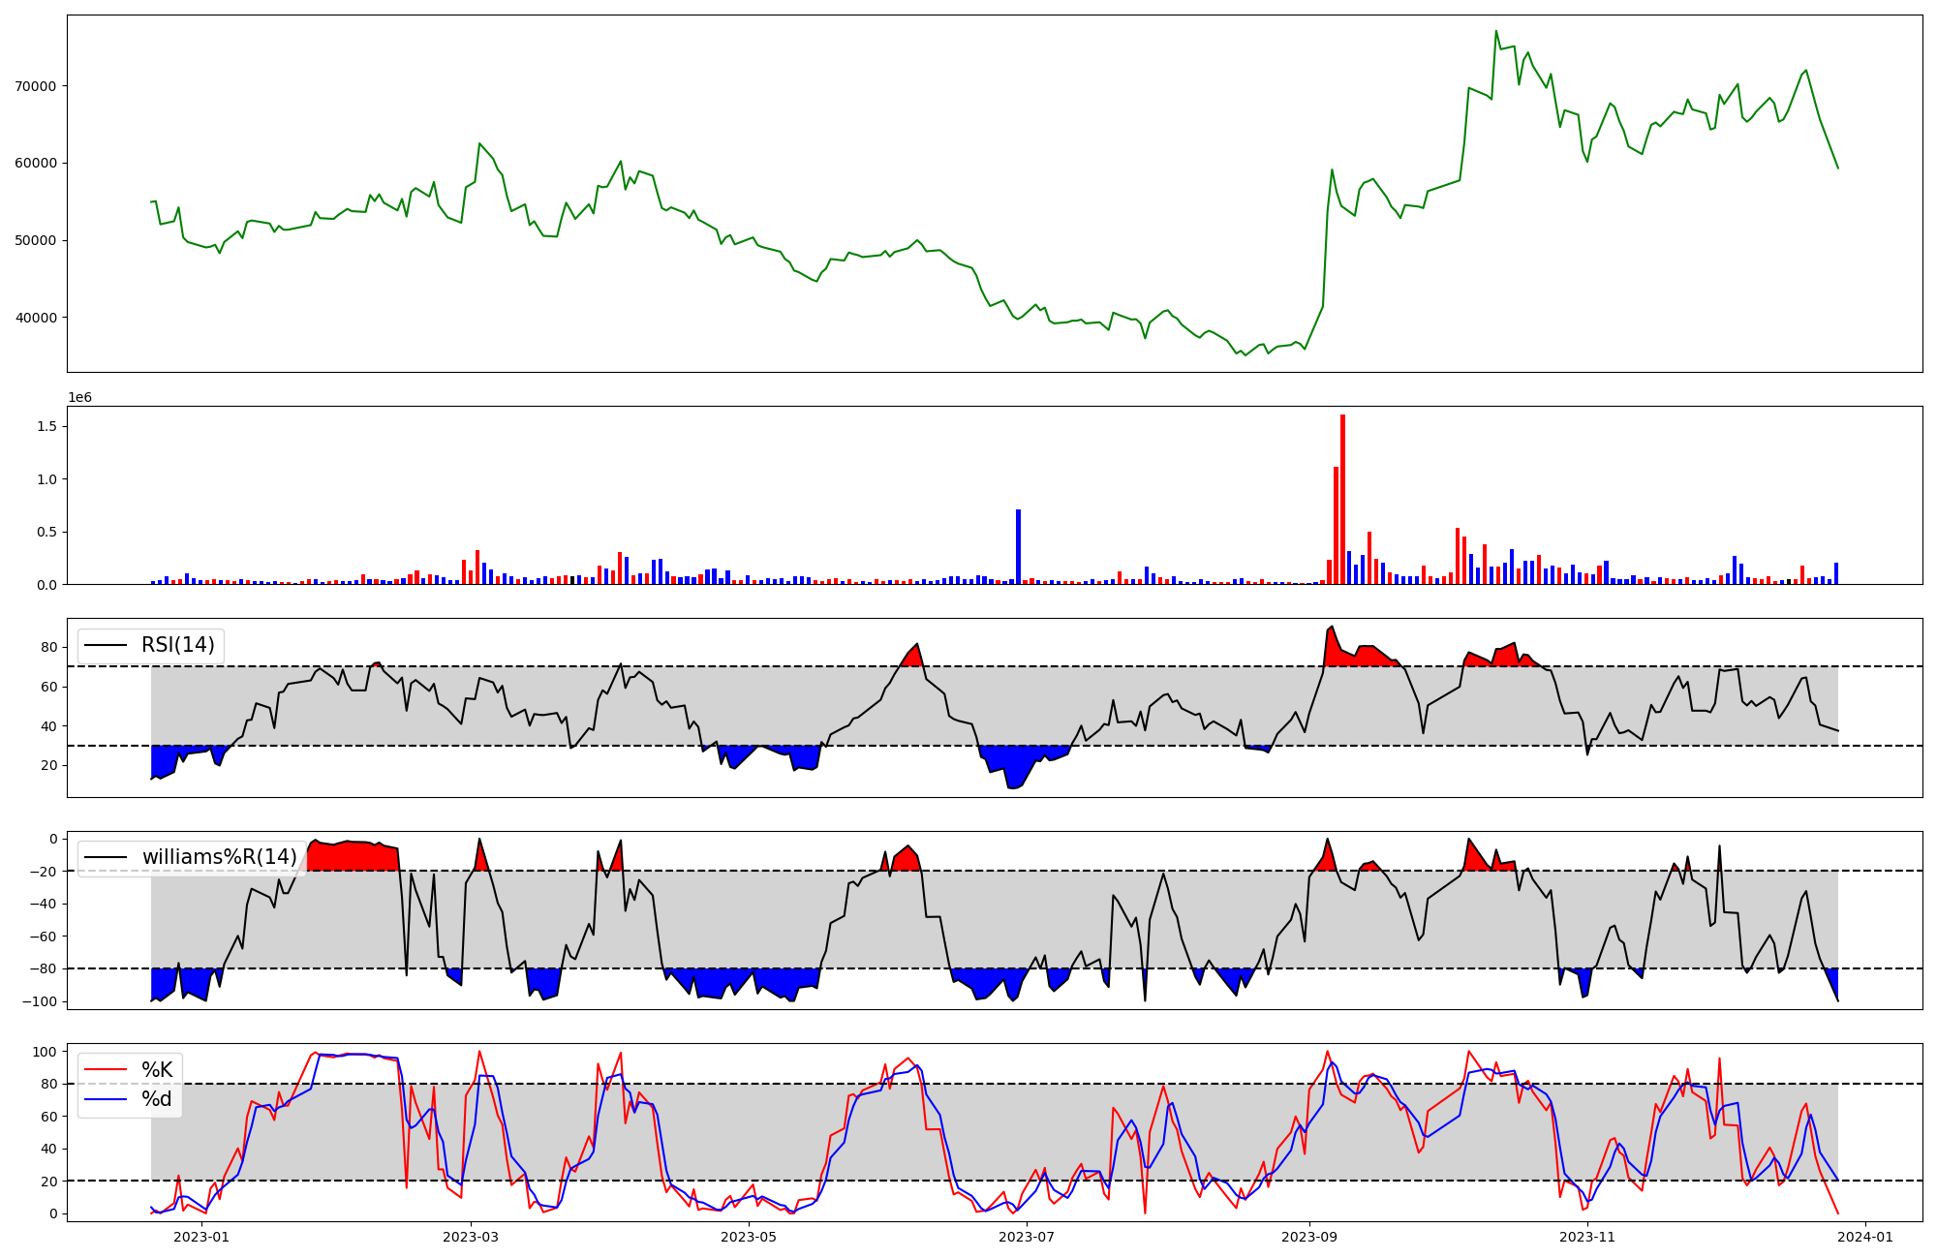
Task: Click the %d legend entry text
Action: point(157,1099)
